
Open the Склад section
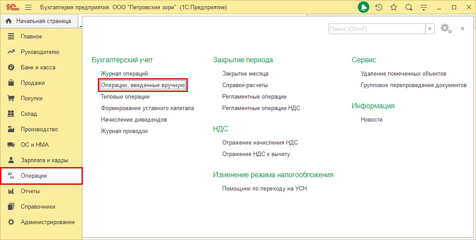pos(41,114)
